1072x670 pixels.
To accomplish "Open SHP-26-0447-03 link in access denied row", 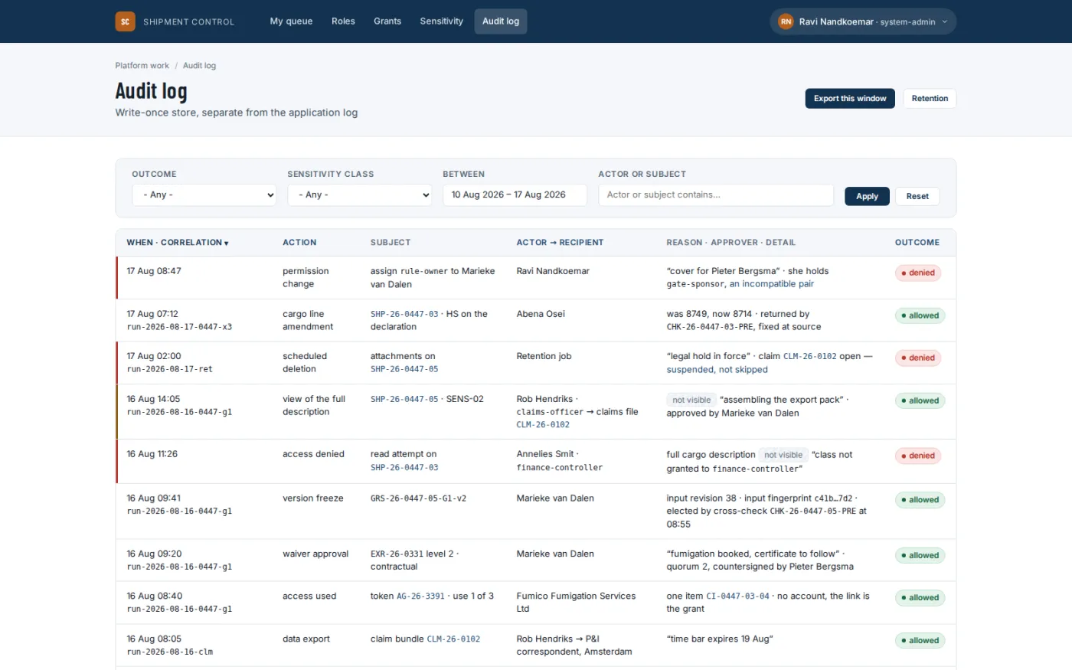I will click(x=404, y=467).
